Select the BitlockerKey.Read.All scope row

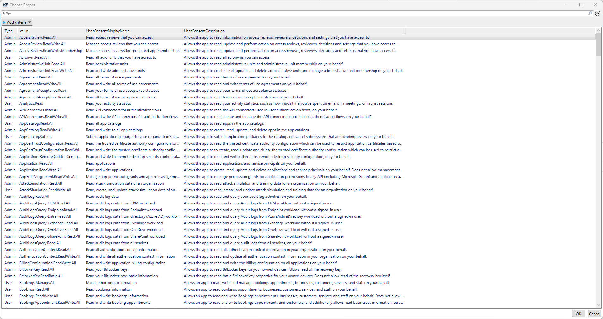coord(37,269)
